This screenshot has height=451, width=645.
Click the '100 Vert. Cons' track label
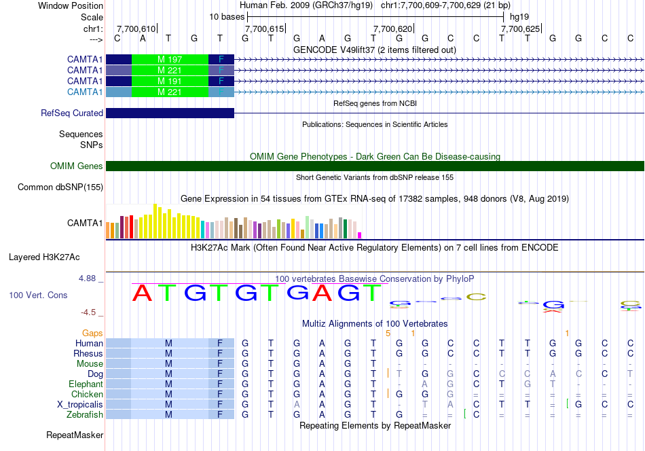38,295
